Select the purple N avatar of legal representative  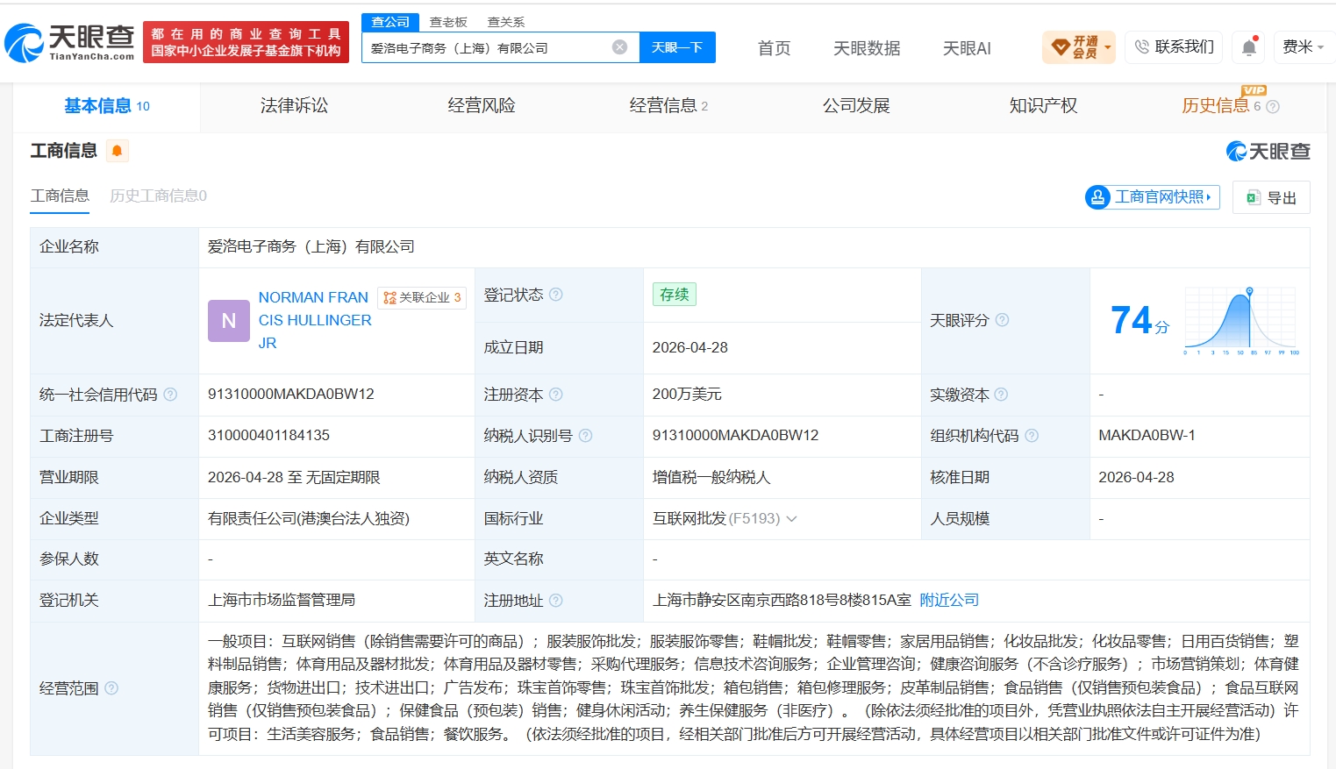[x=229, y=321]
